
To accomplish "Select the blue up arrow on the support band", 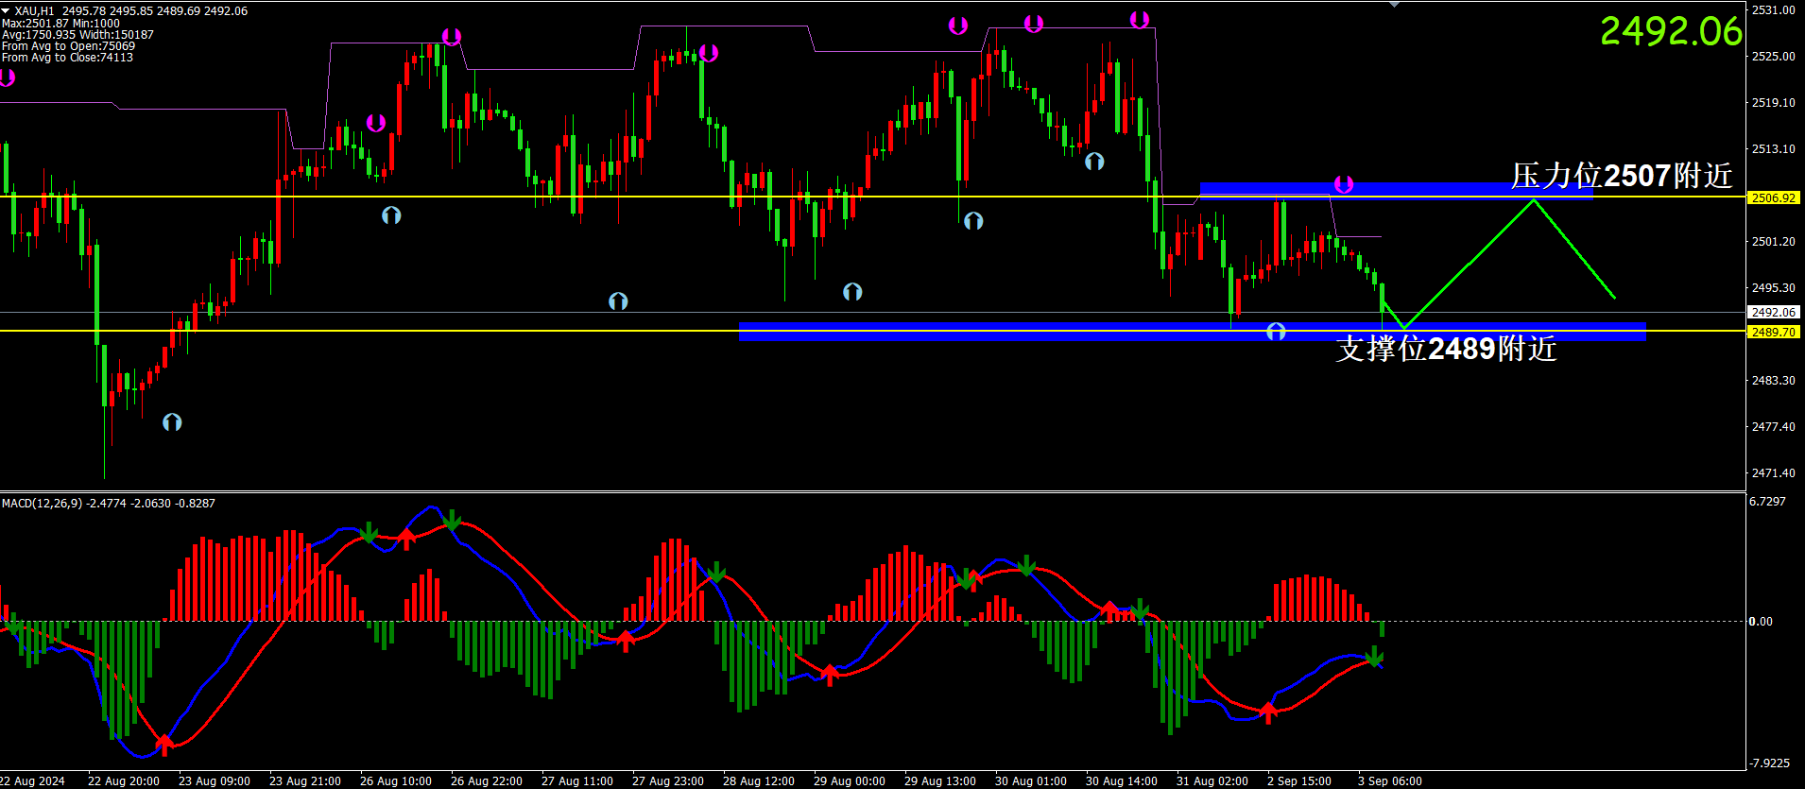I will click(x=1276, y=331).
